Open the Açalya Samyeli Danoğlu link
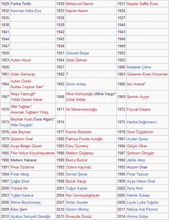169x220 pixels. tap(31, 216)
